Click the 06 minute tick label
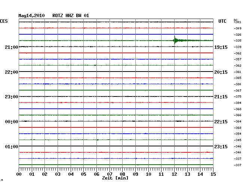This screenshot has height=184, width=243. click(x=96, y=174)
